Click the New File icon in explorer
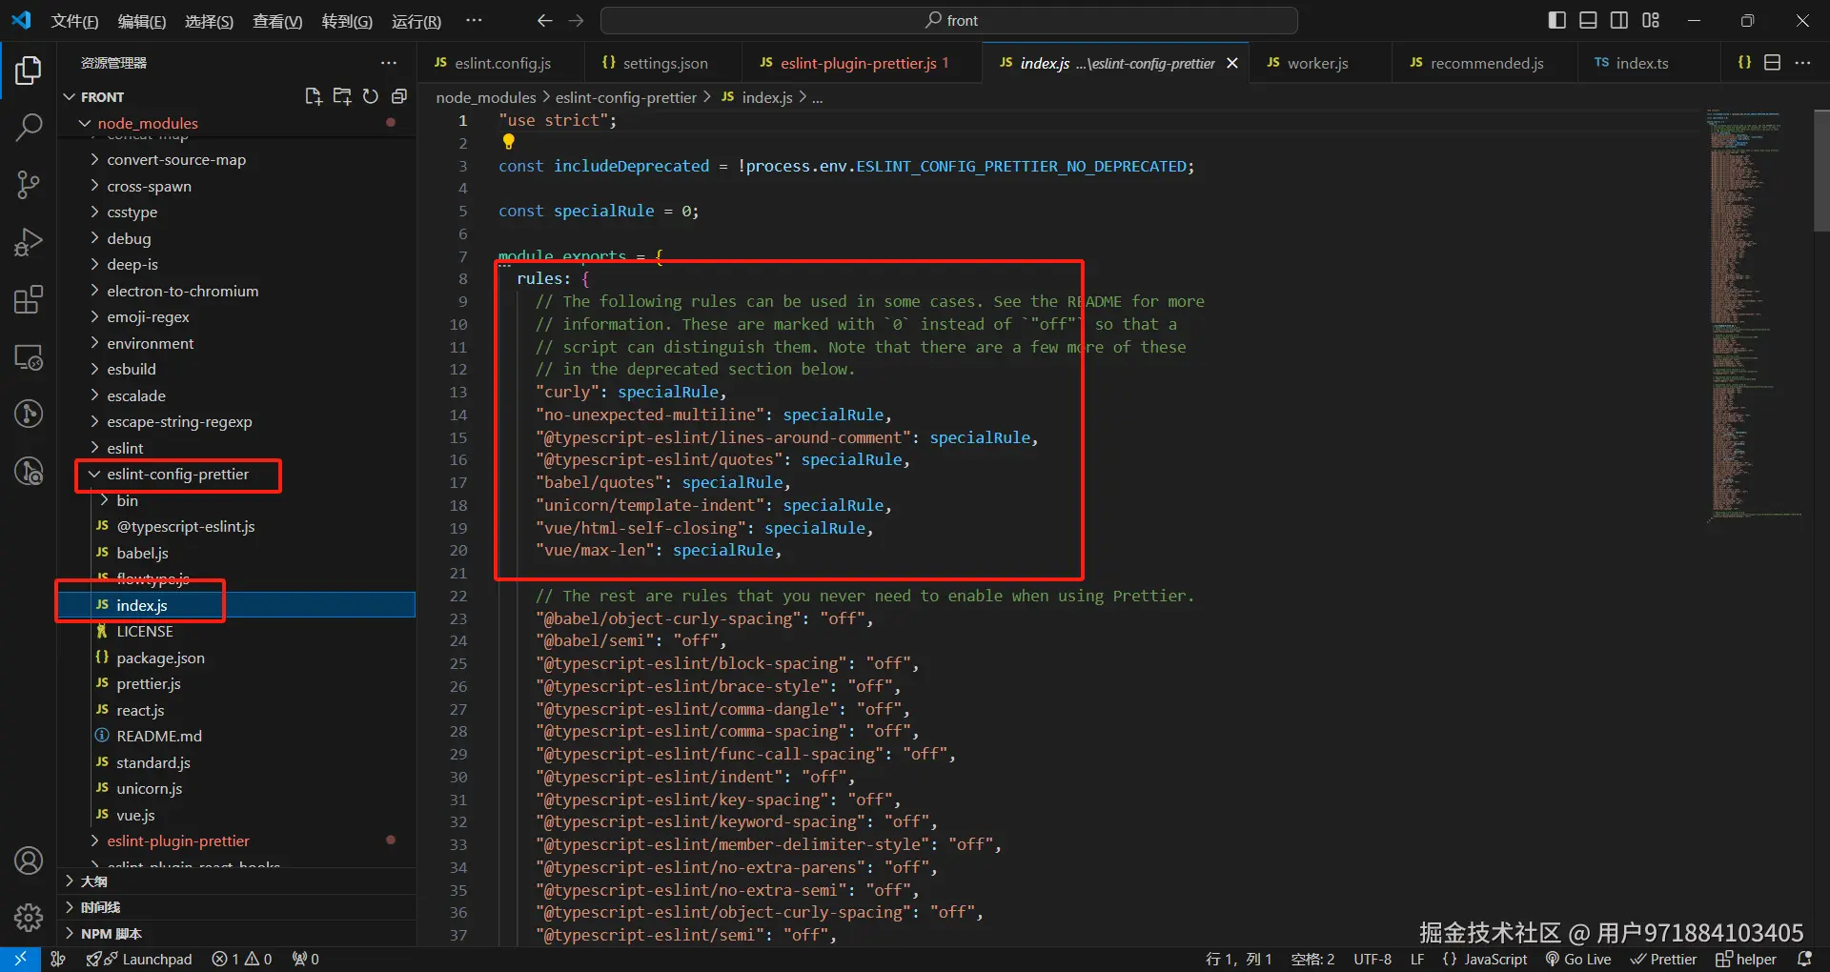 point(313,96)
